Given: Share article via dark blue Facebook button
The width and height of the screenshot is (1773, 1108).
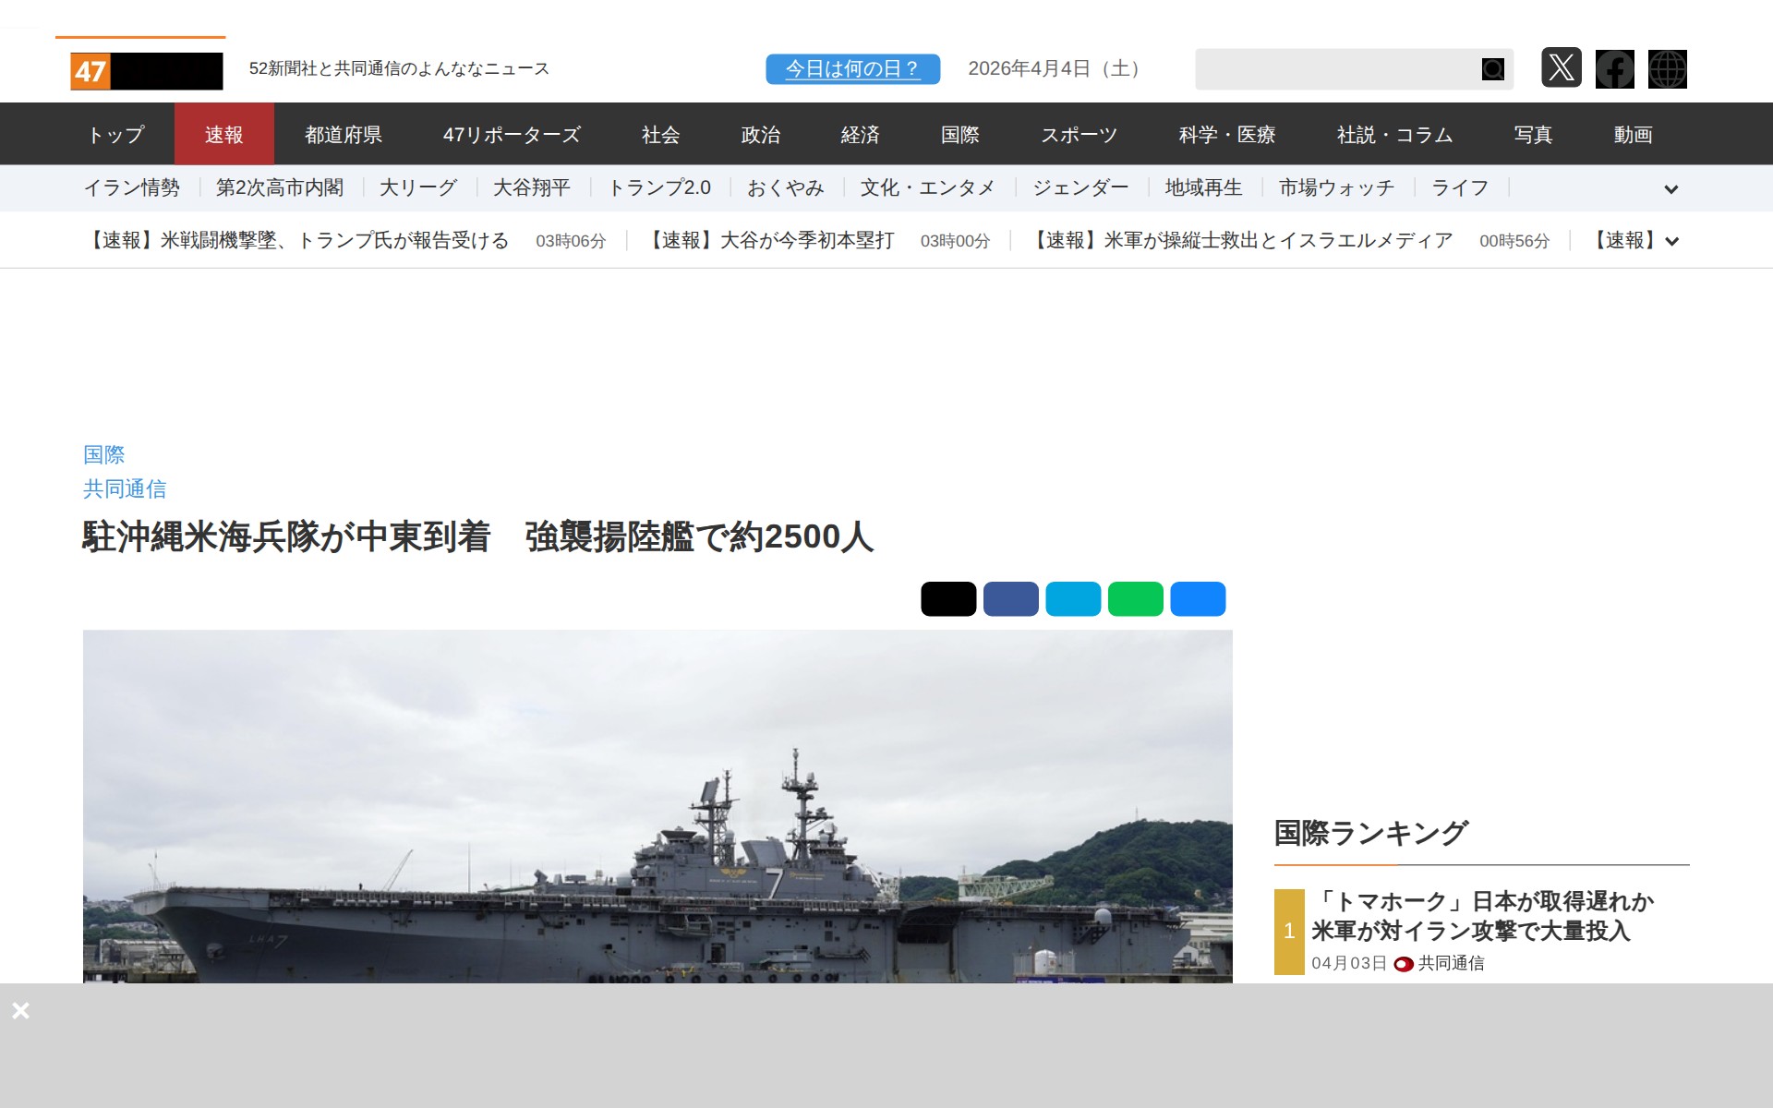Looking at the screenshot, I should (x=1010, y=598).
